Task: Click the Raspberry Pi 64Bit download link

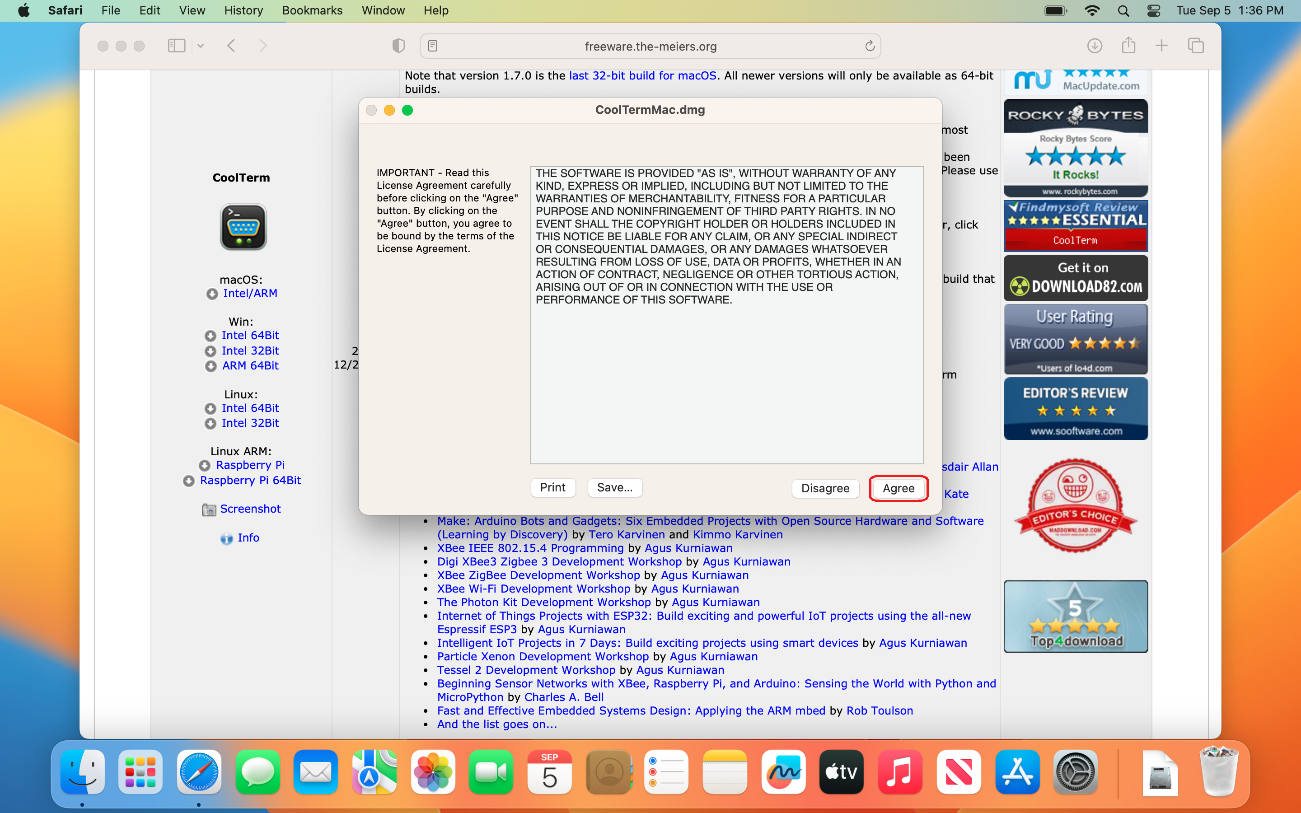Action: tap(250, 480)
